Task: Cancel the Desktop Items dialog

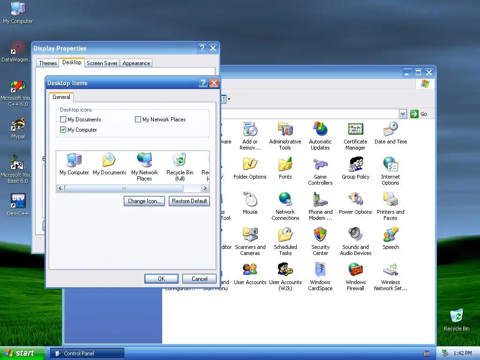Action: pos(199,279)
